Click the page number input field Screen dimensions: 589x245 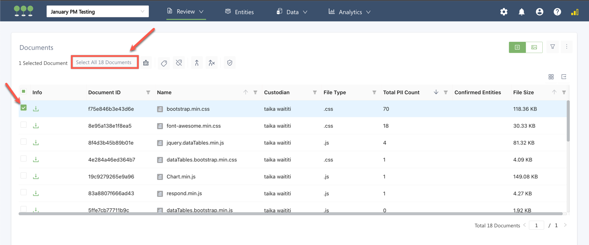pyautogui.click(x=536, y=226)
